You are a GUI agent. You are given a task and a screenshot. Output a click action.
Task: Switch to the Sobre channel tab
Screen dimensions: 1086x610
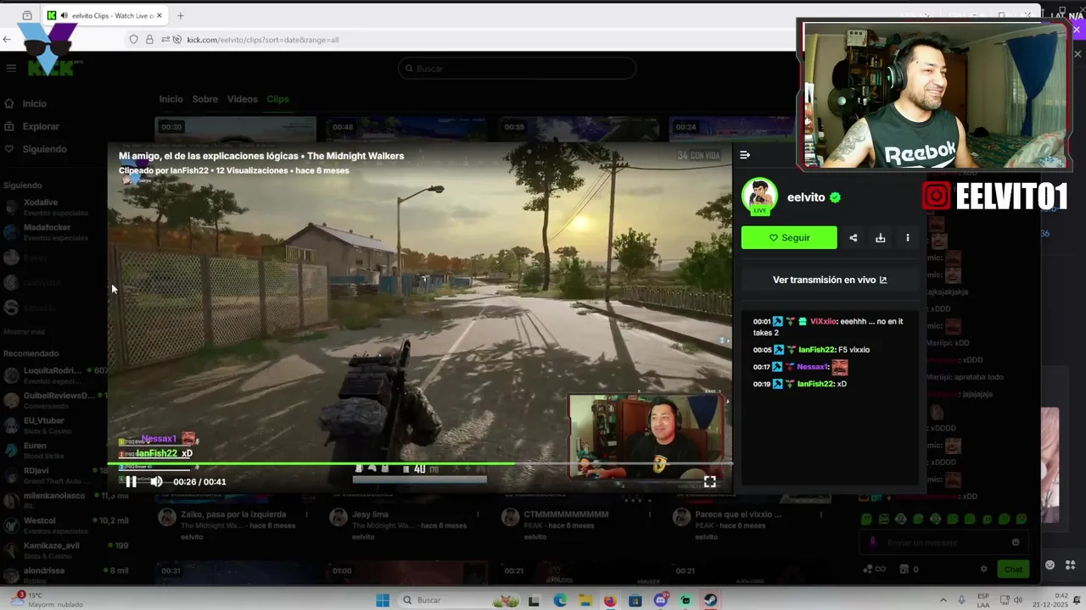[x=204, y=99]
